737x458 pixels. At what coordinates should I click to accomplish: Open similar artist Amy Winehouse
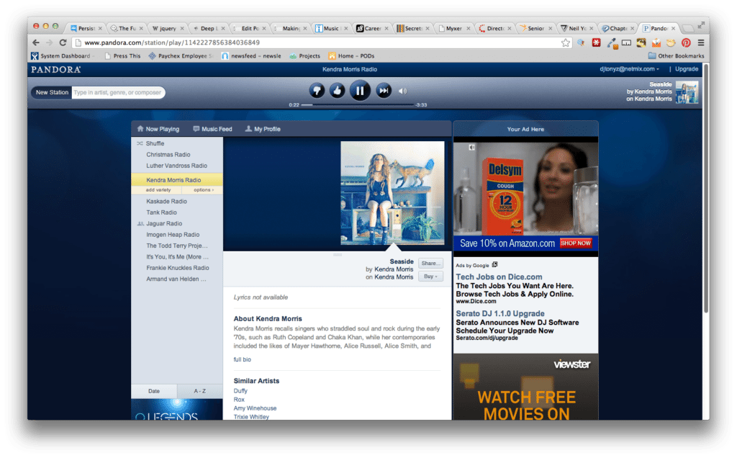(x=255, y=408)
